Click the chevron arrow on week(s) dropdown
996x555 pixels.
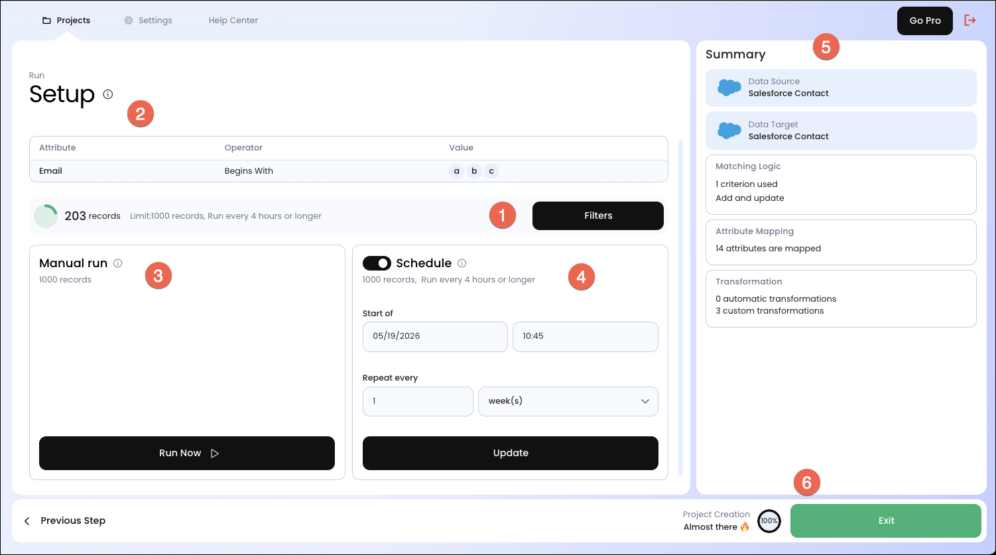(x=645, y=401)
